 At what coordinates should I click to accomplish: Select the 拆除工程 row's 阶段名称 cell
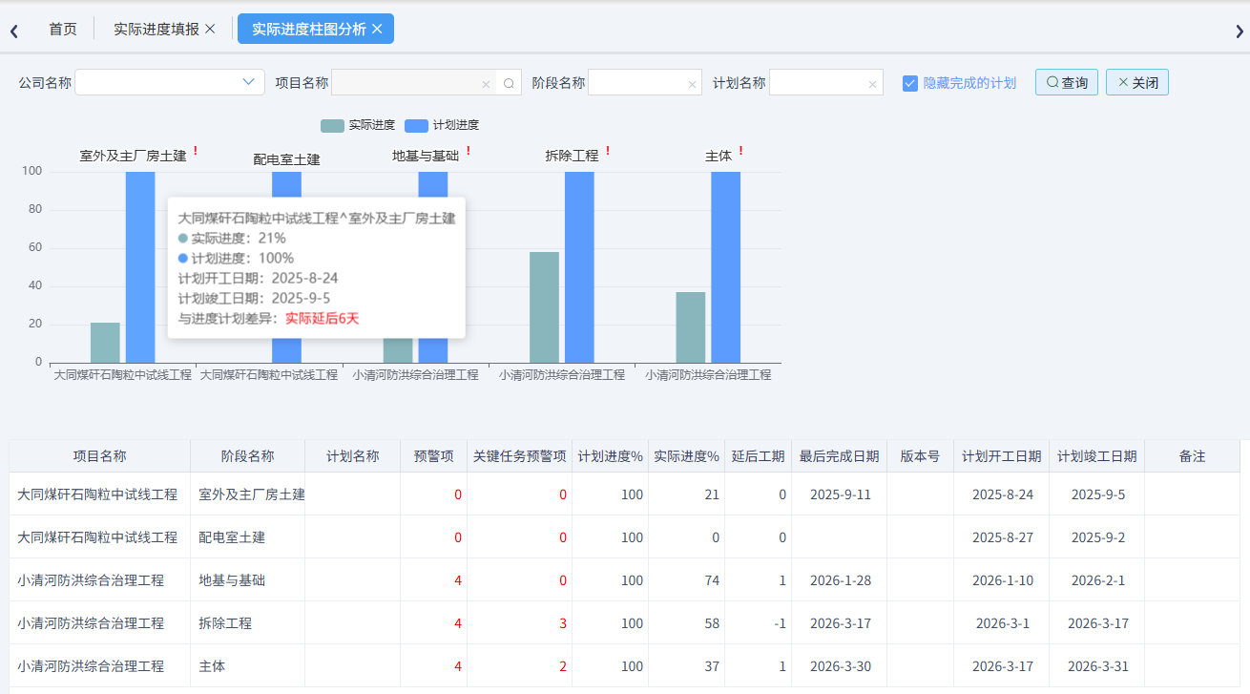(248, 623)
